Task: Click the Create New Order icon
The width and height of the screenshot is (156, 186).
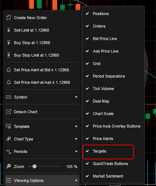Action: (x=8, y=18)
